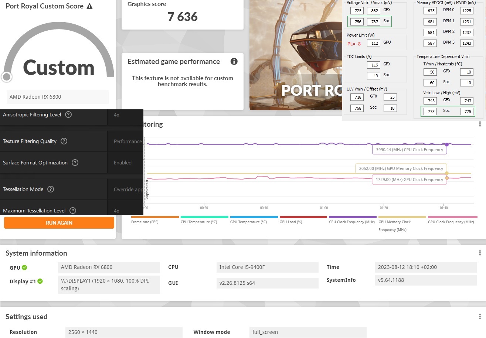The image size is (486, 338).
Task: Click the round knob on the score gauge
Action: 7,77
